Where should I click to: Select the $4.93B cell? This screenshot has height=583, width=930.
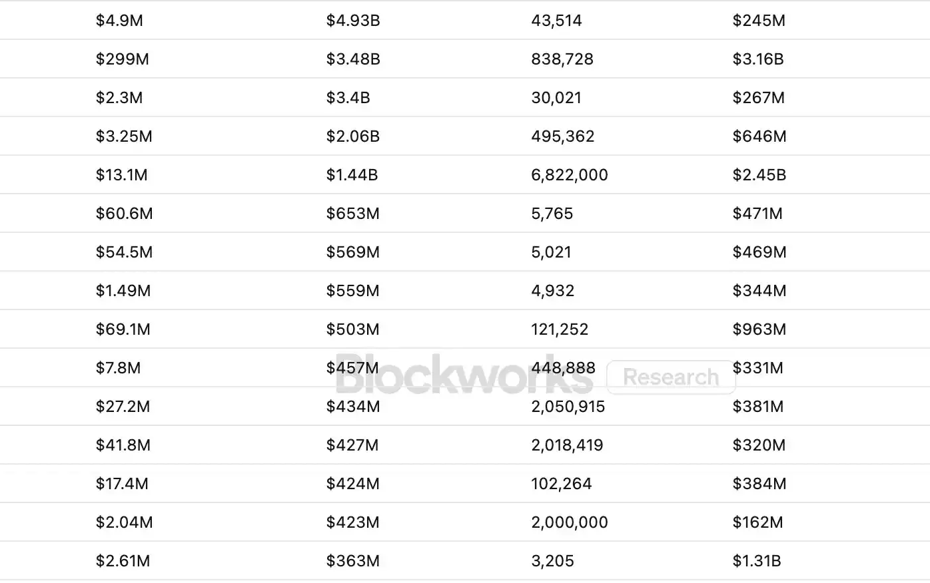353,21
